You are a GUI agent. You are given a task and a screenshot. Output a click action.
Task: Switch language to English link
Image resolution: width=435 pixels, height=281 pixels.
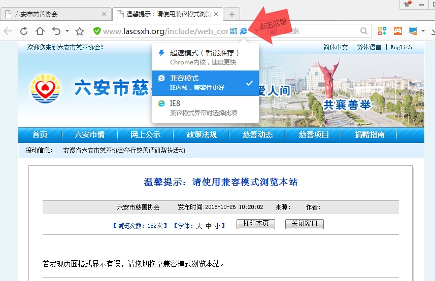point(401,47)
